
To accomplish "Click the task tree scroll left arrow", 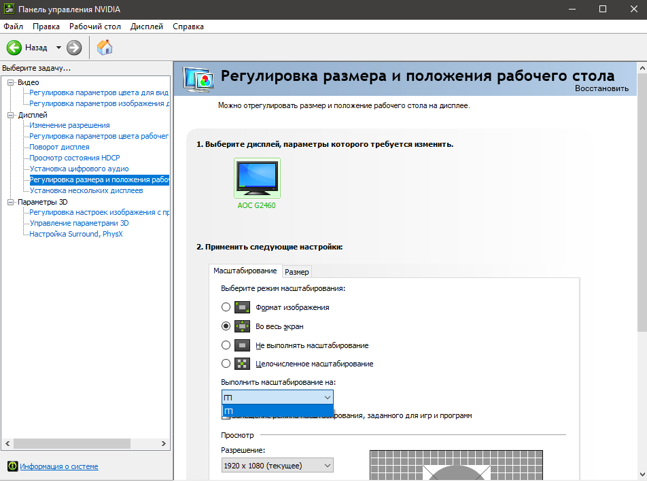I will coord(7,444).
